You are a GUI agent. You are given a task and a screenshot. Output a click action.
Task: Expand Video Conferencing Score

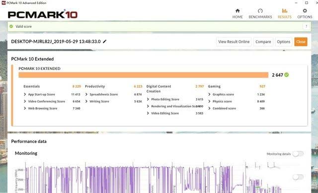coord(25,101)
